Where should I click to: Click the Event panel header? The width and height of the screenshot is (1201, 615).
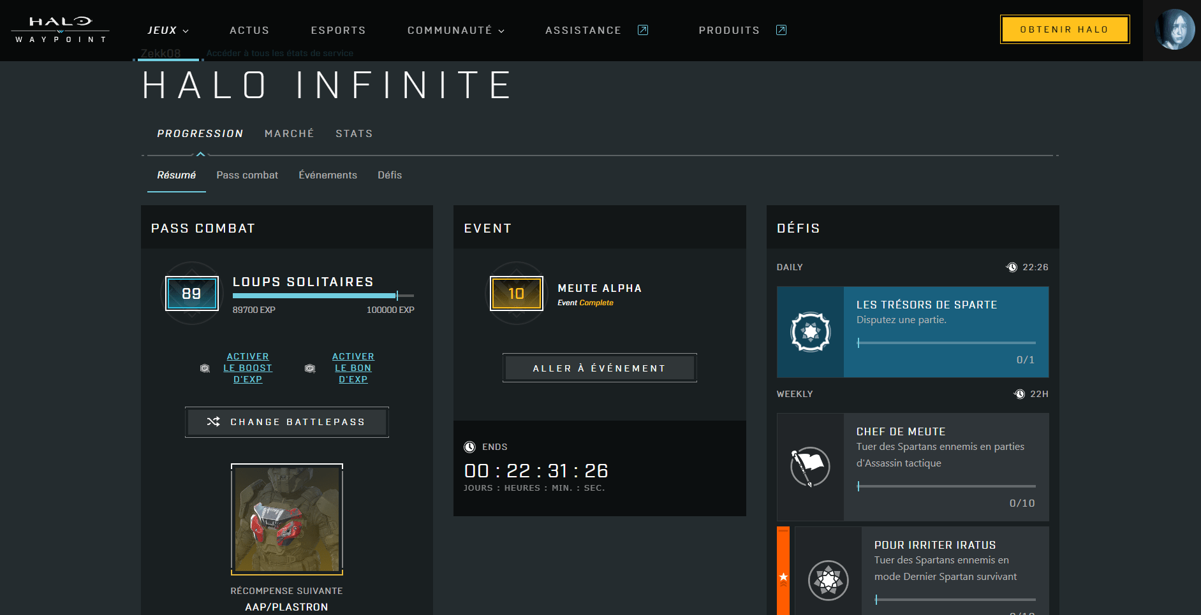(x=600, y=228)
